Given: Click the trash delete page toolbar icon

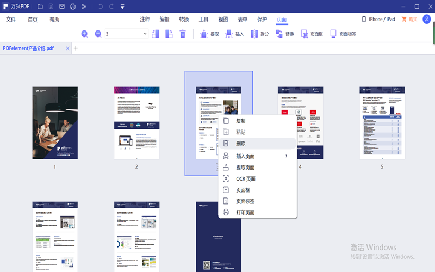Looking at the screenshot, I should [x=183, y=34].
